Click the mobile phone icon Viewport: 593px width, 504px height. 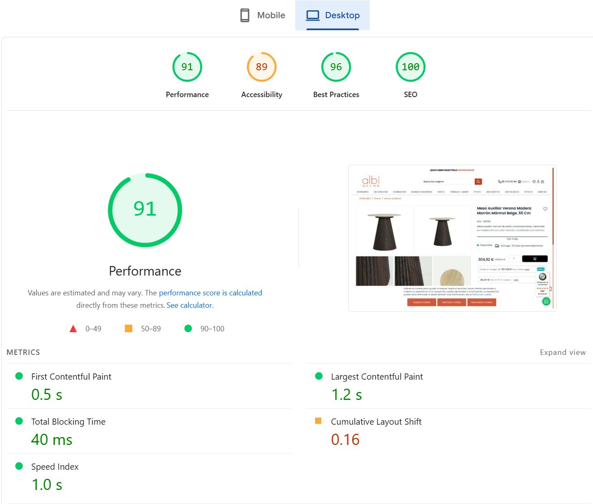245,15
